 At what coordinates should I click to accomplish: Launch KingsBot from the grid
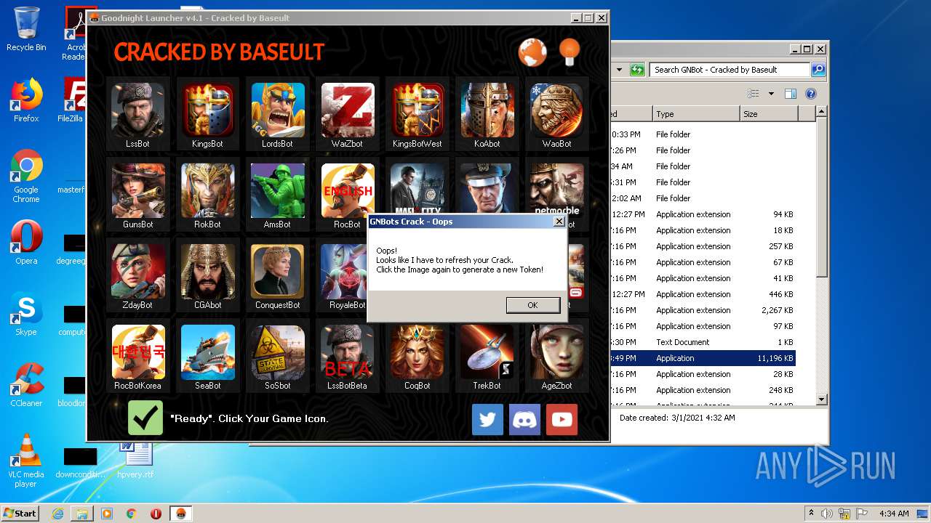(x=207, y=110)
